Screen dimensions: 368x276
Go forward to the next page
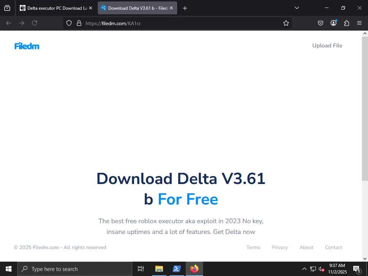[22, 23]
